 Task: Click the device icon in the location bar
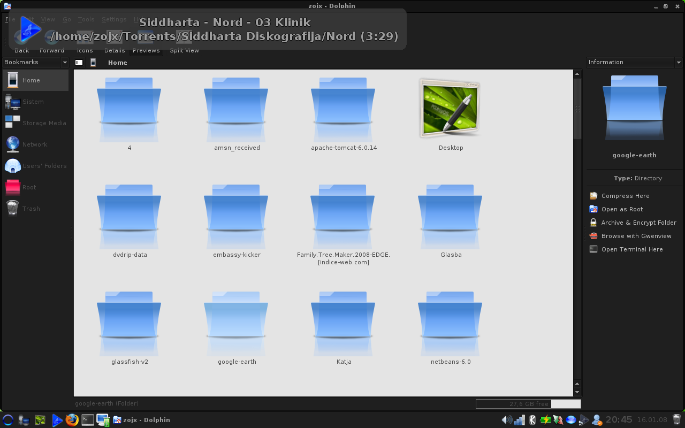(93, 63)
